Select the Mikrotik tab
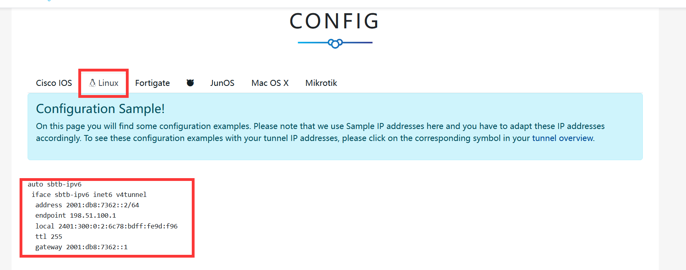Viewport: 686px width, 270px height. tap(321, 83)
